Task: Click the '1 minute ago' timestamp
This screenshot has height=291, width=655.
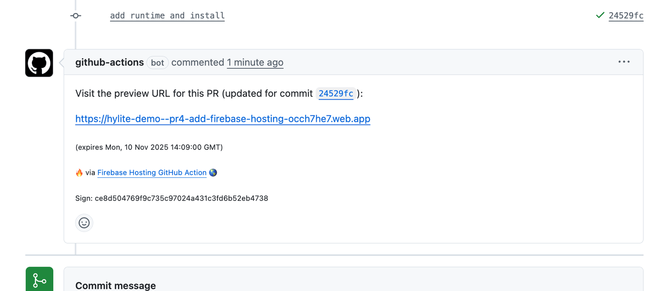Action: 255,62
